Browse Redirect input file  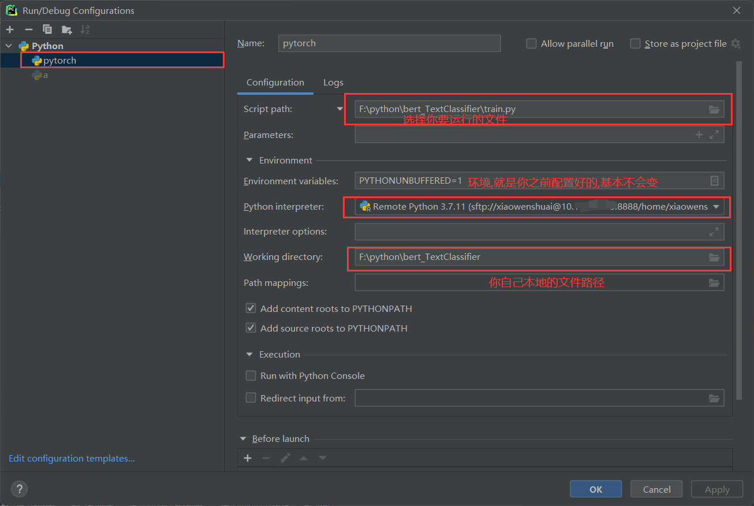click(x=714, y=398)
